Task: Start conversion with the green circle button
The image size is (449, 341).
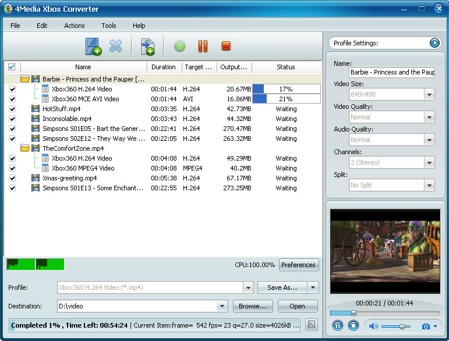Action: pos(180,46)
